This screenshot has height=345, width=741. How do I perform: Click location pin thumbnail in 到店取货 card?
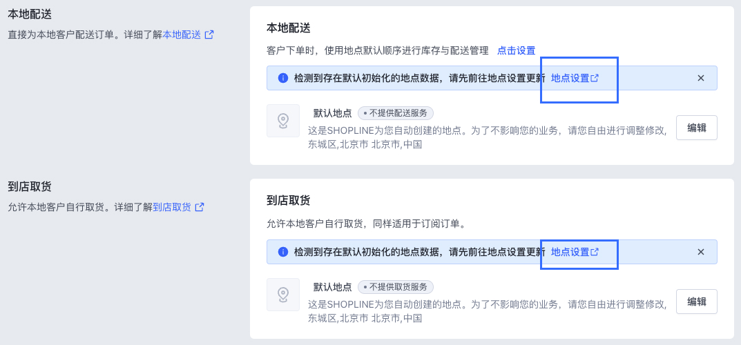pyautogui.click(x=283, y=295)
